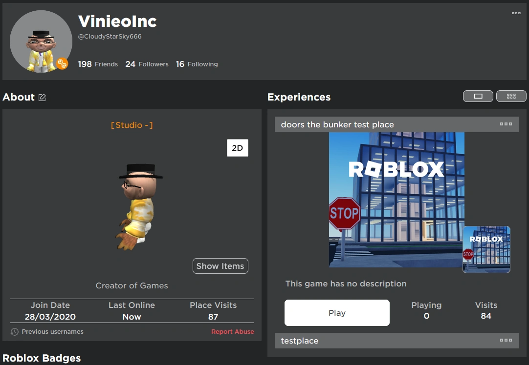
Task: Click the circular profile avatar picture
Action: point(41,41)
